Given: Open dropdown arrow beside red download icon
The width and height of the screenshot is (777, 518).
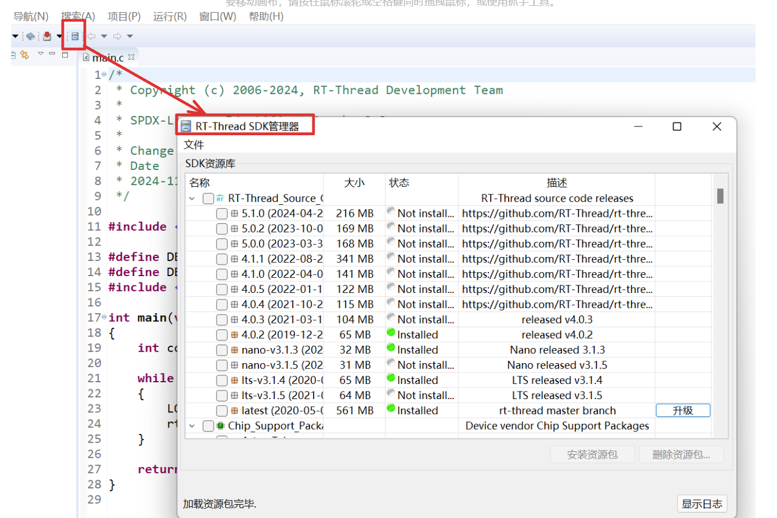Looking at the screenshot, I should pos(59,36).
